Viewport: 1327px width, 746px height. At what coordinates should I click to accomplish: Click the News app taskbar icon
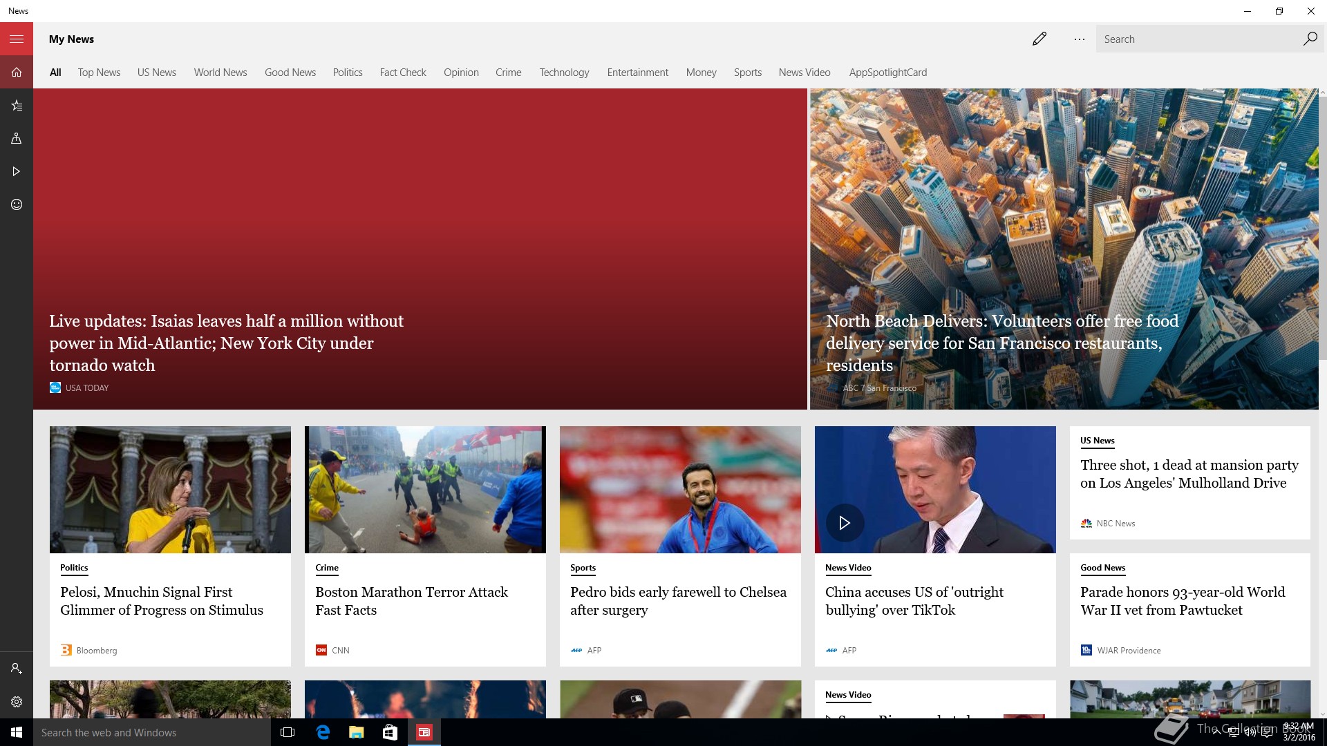click(x=424, y=732)
